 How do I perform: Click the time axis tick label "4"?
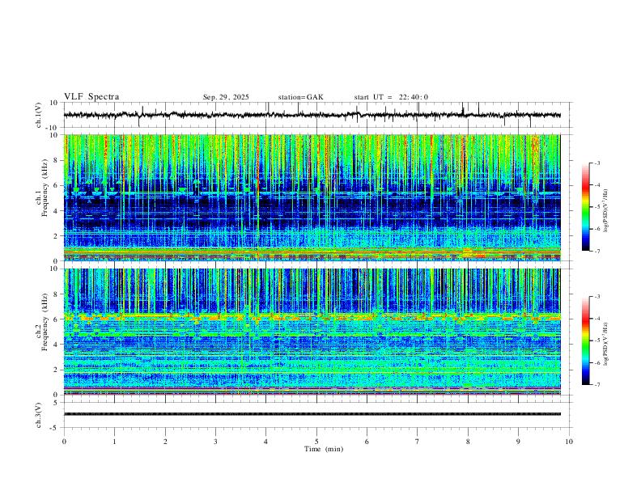[266, 442]
